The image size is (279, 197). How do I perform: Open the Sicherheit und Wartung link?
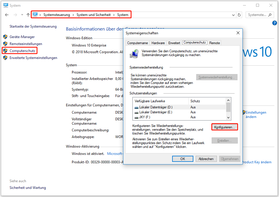click(27, 187)
